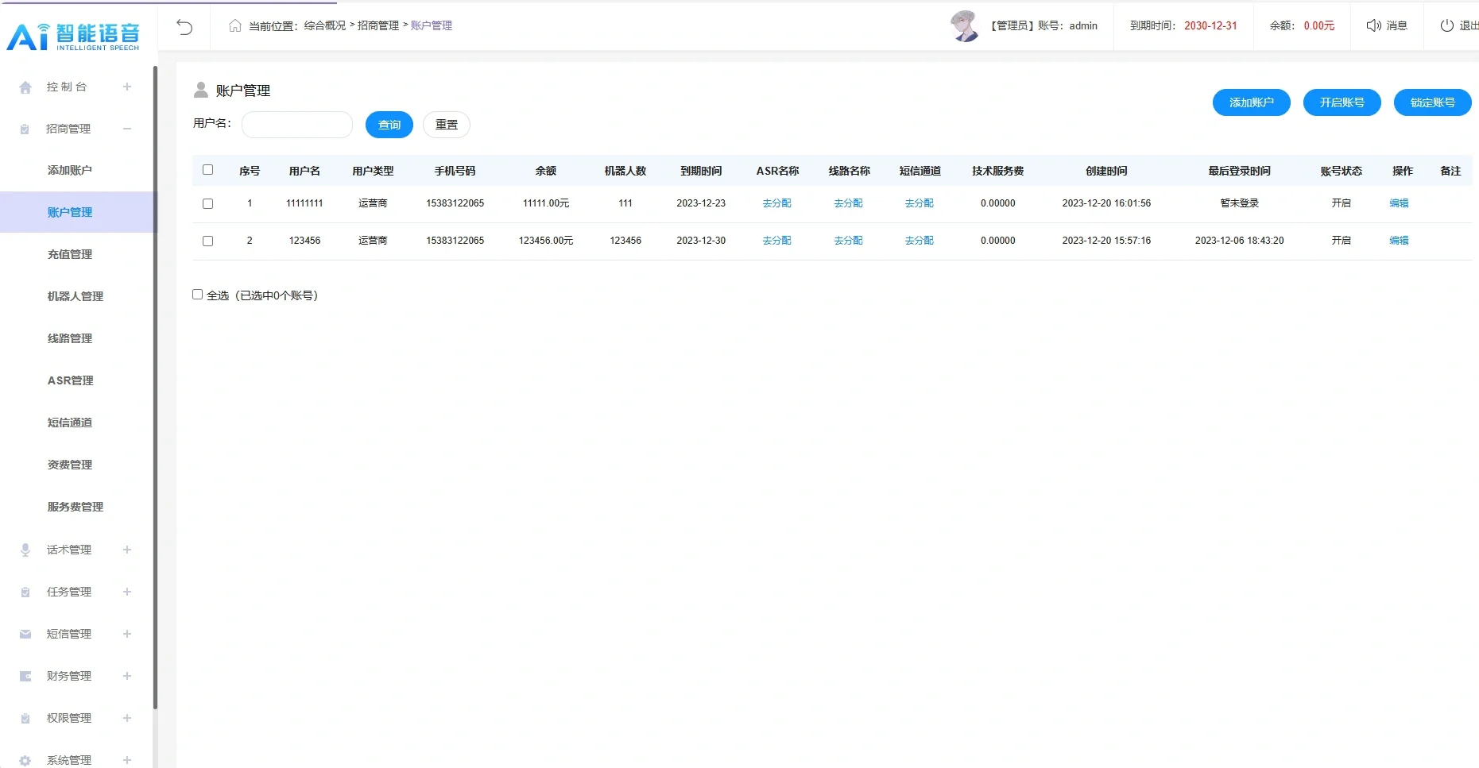Enable the 全选 select-all checkbox

point(197,294)
